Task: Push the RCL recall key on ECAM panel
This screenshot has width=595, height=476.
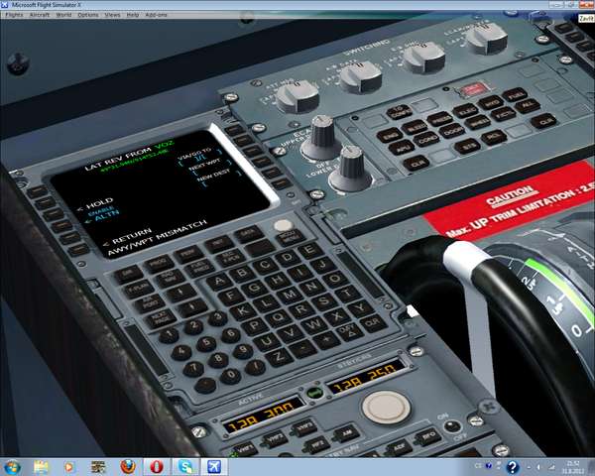Action: pyautogui.click(x=493, y=137)
